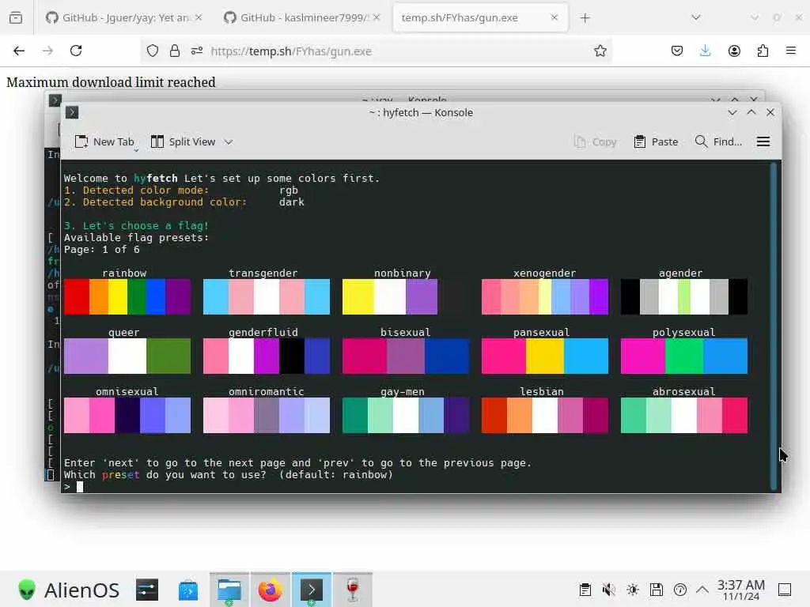
Task: Click the omnisexual flag swatch
Action: point(127,416)
